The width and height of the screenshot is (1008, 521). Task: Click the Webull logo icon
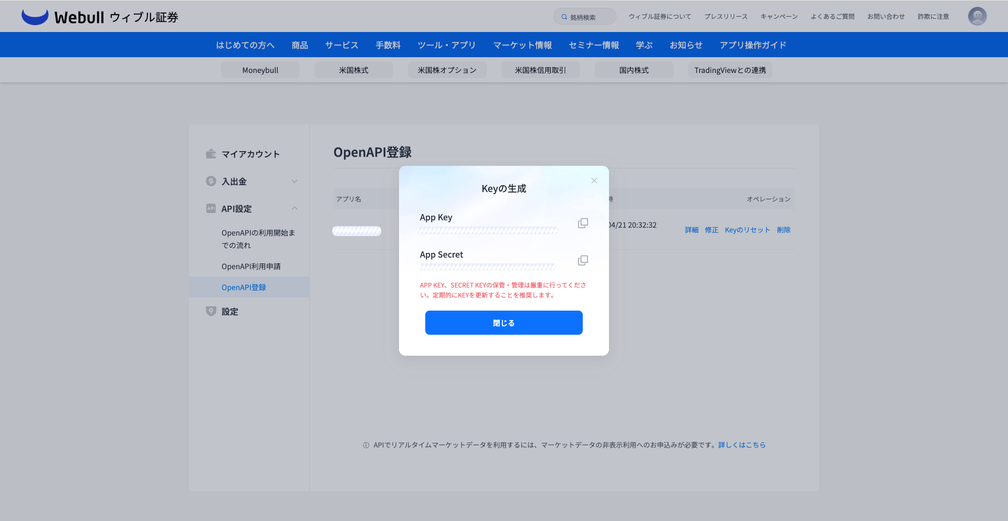[35, 17]
